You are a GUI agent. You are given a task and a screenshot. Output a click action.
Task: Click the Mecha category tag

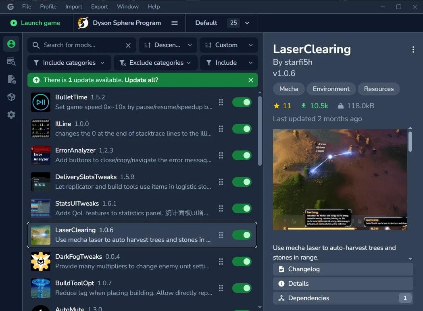tap(289, 89)
